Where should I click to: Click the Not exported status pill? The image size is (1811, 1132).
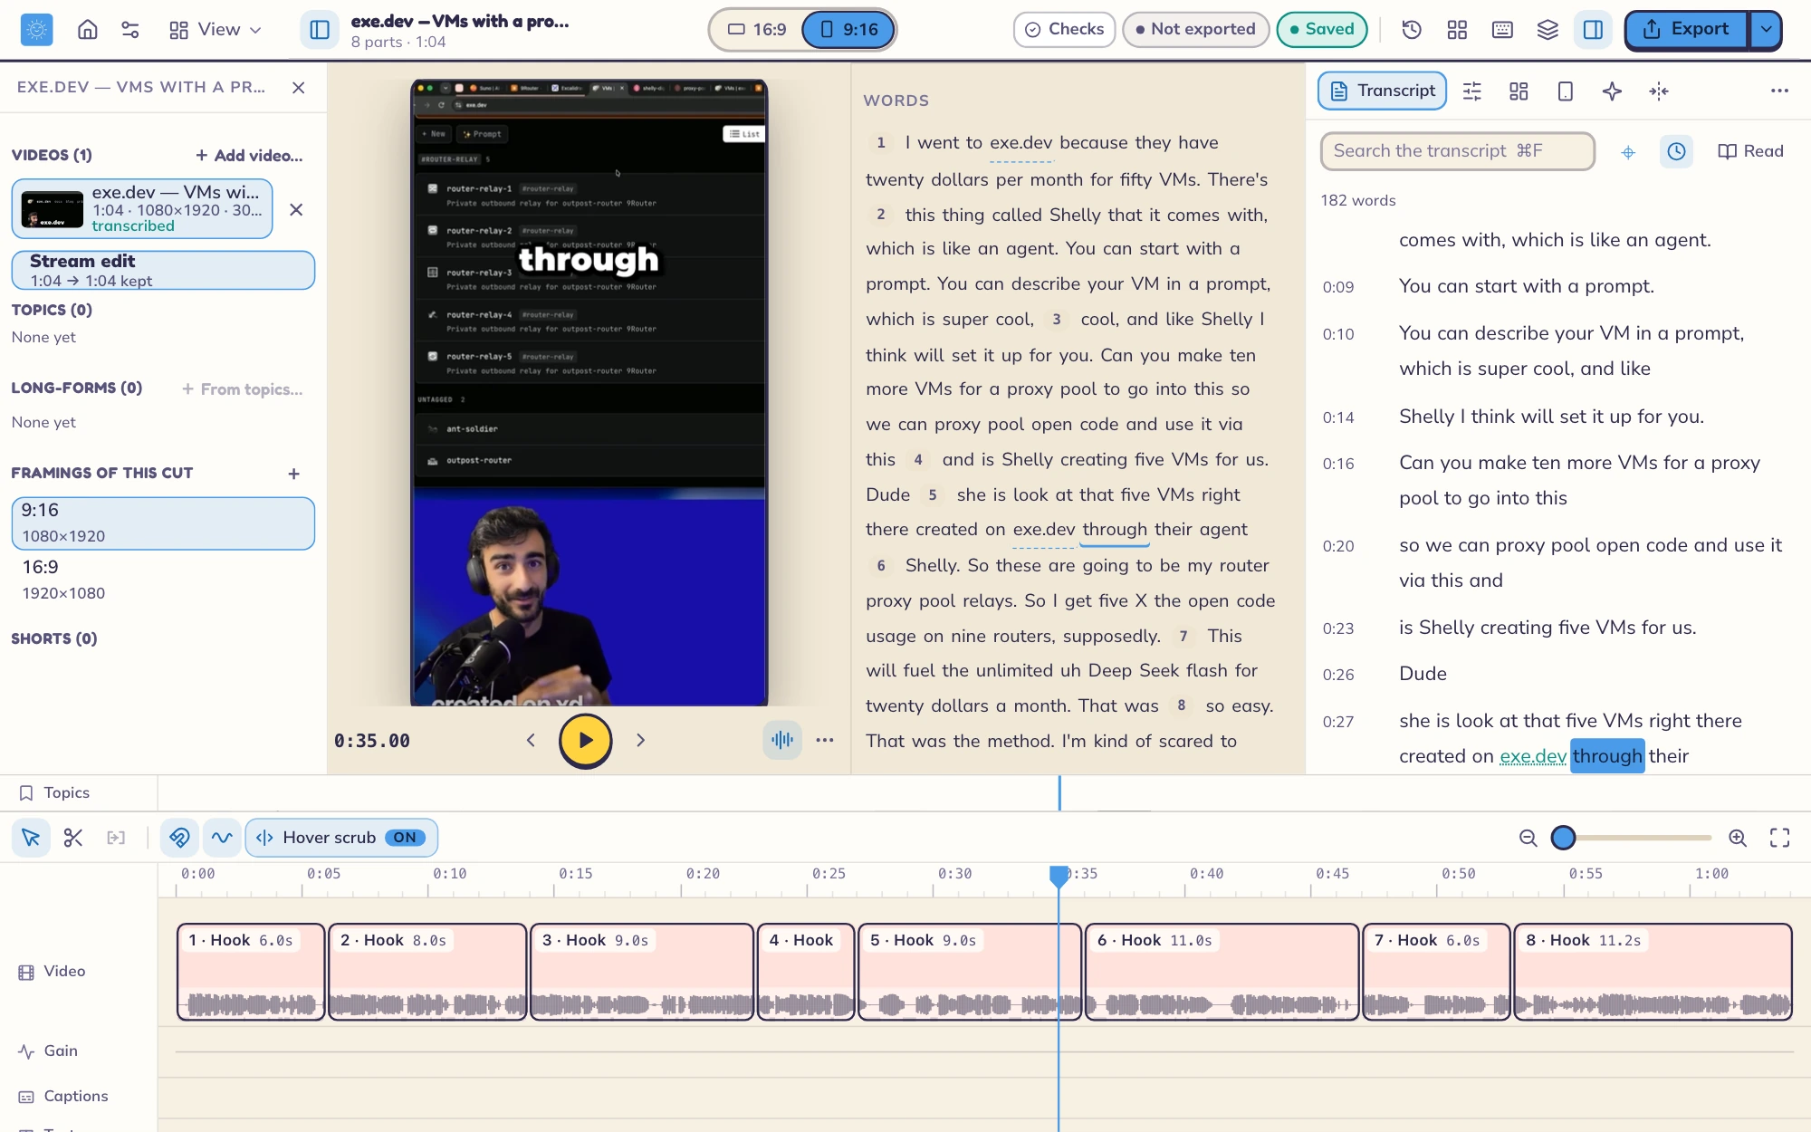coord(1195,29)
